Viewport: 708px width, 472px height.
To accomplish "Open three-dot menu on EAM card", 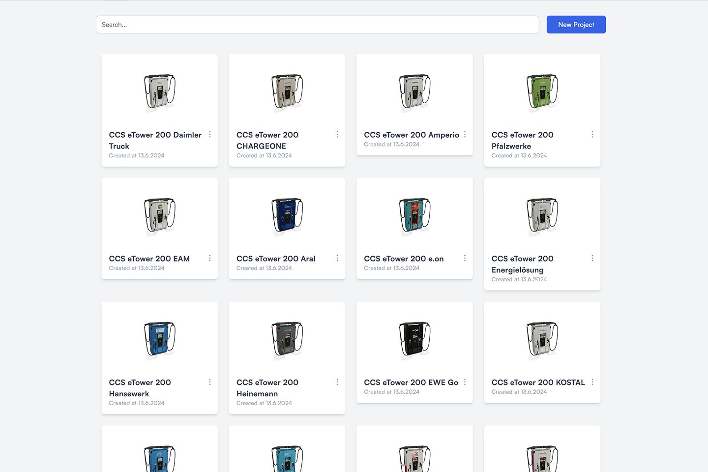I will click(210, 258).
